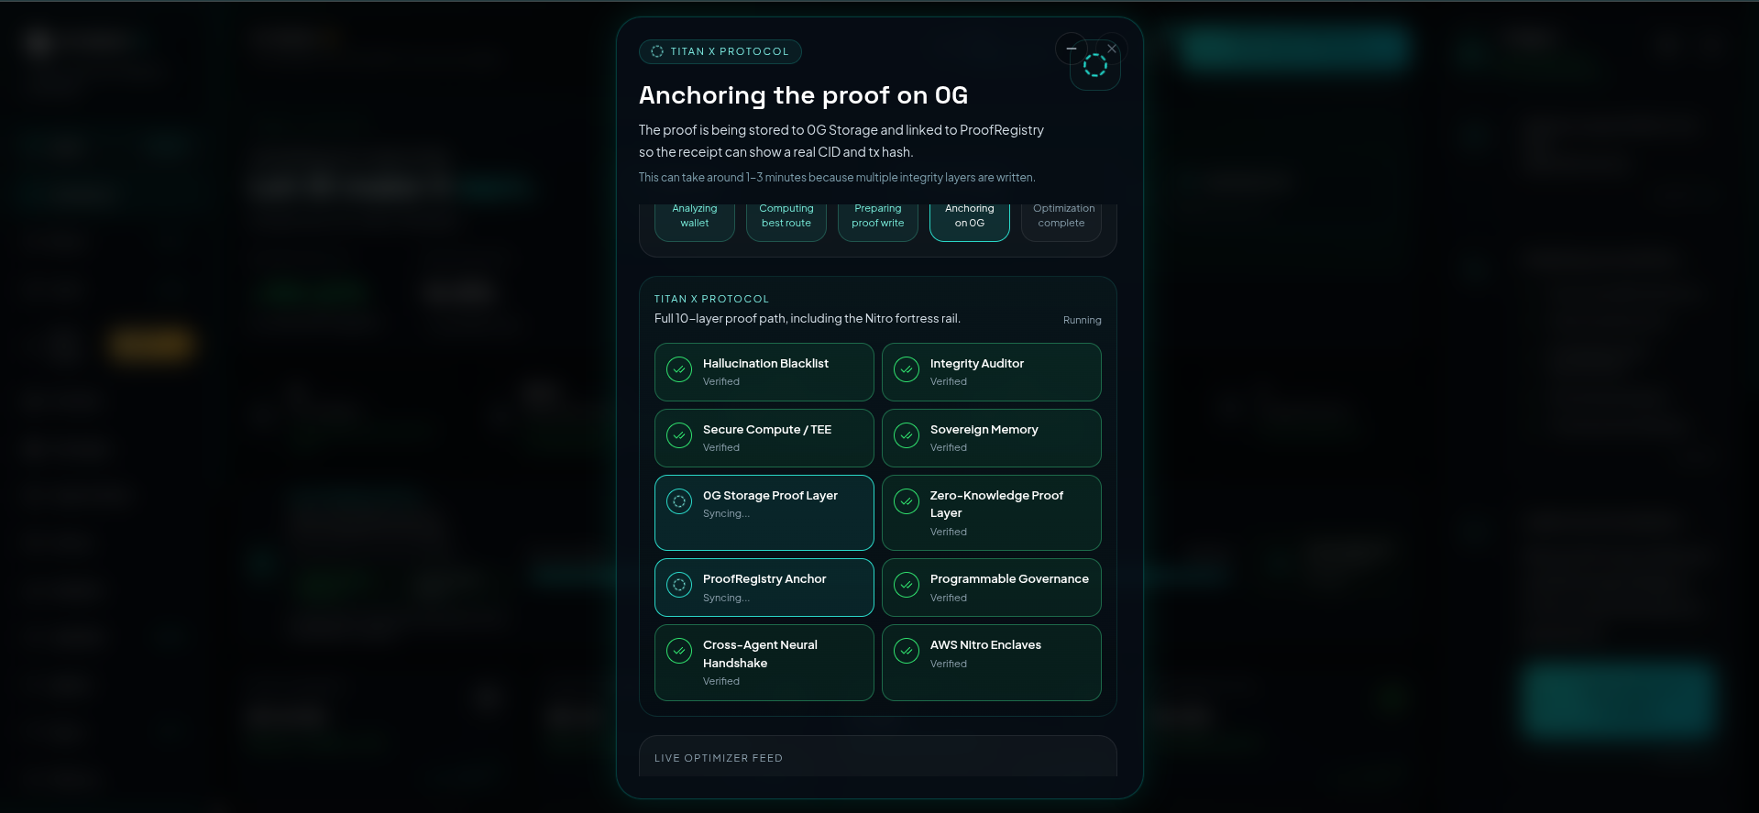Click the Integrity Auditor card title
Image resolution: width=1759 pixels, height=813 pixels.
[977, 364]
